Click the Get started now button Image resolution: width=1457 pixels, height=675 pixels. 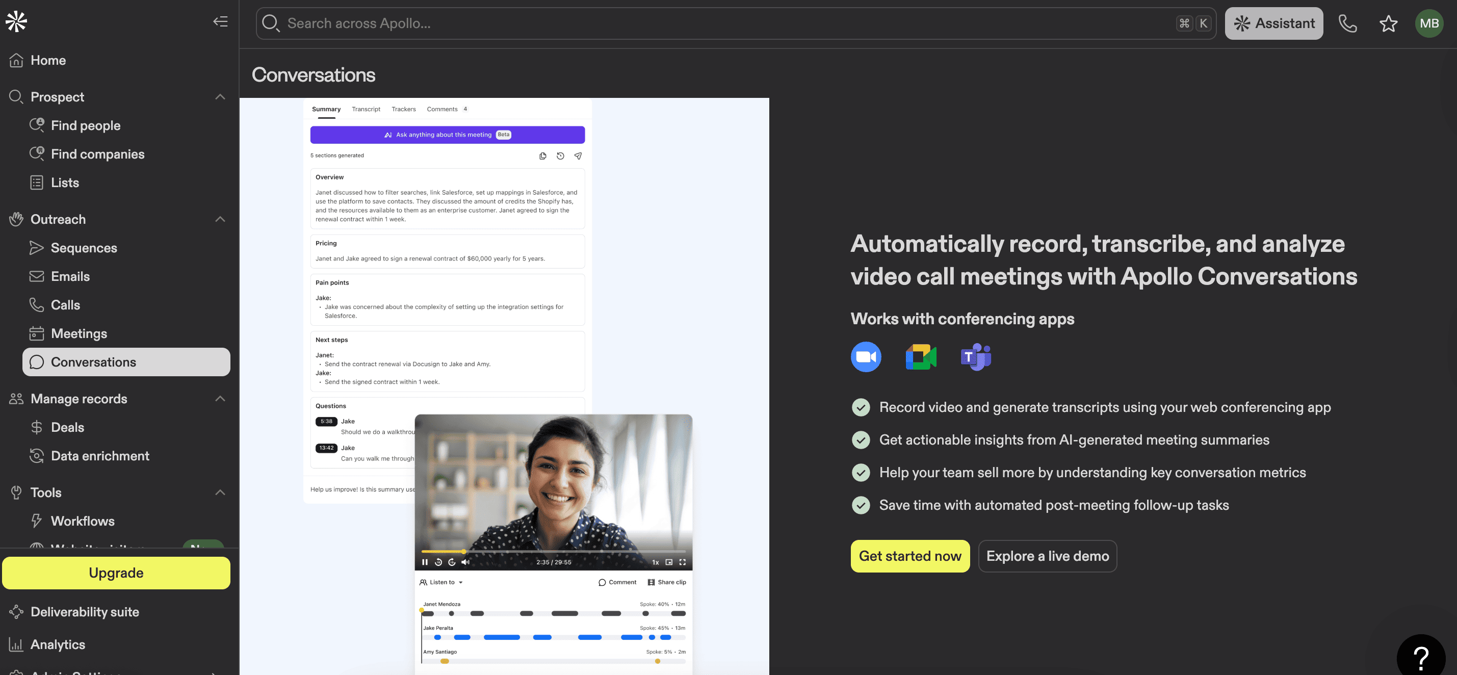click(x=910, y=556)
